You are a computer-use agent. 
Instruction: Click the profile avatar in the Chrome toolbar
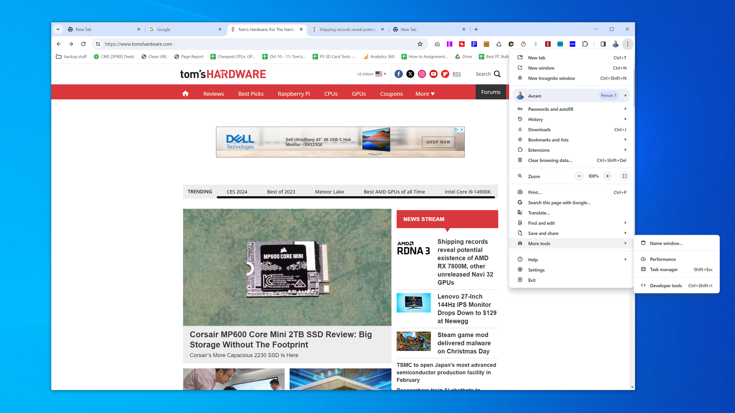coord(615,44)
